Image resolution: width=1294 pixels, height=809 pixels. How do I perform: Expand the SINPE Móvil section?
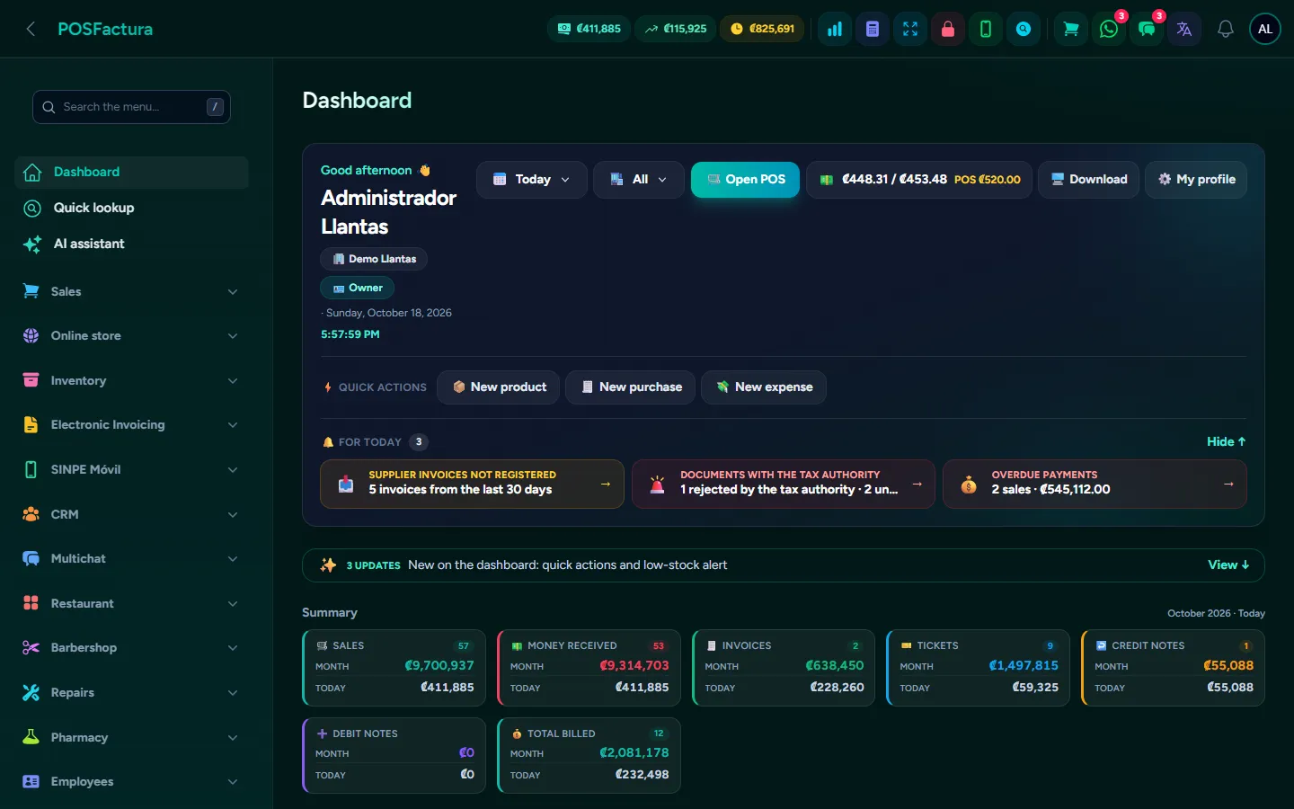pyautogui.click(x=131, y=469)
